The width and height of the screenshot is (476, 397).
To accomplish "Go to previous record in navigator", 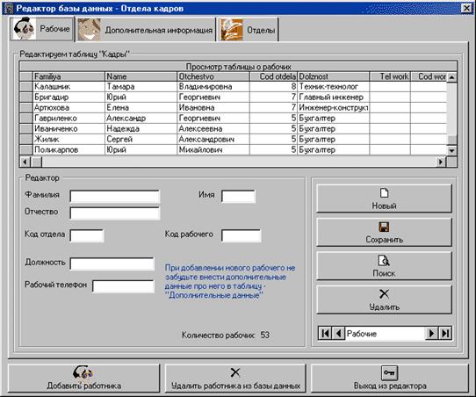I will click(x=338, y=334).
